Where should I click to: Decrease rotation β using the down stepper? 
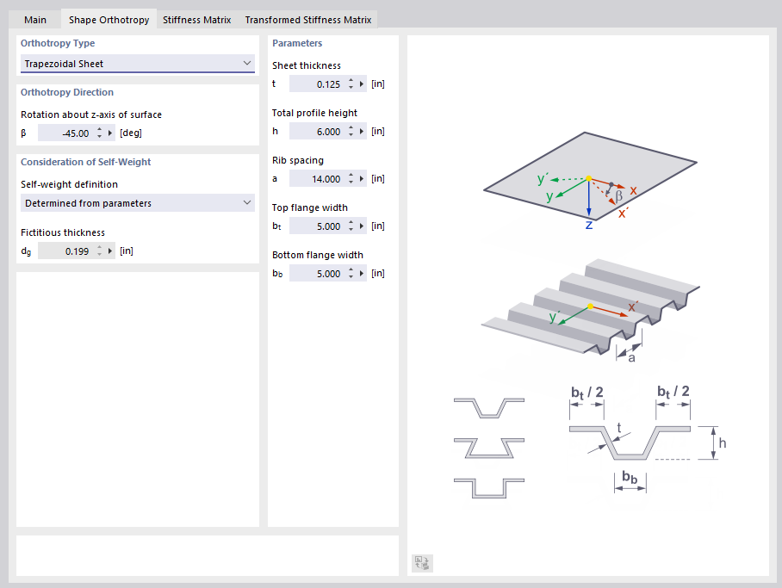click(x=98, y=136)
